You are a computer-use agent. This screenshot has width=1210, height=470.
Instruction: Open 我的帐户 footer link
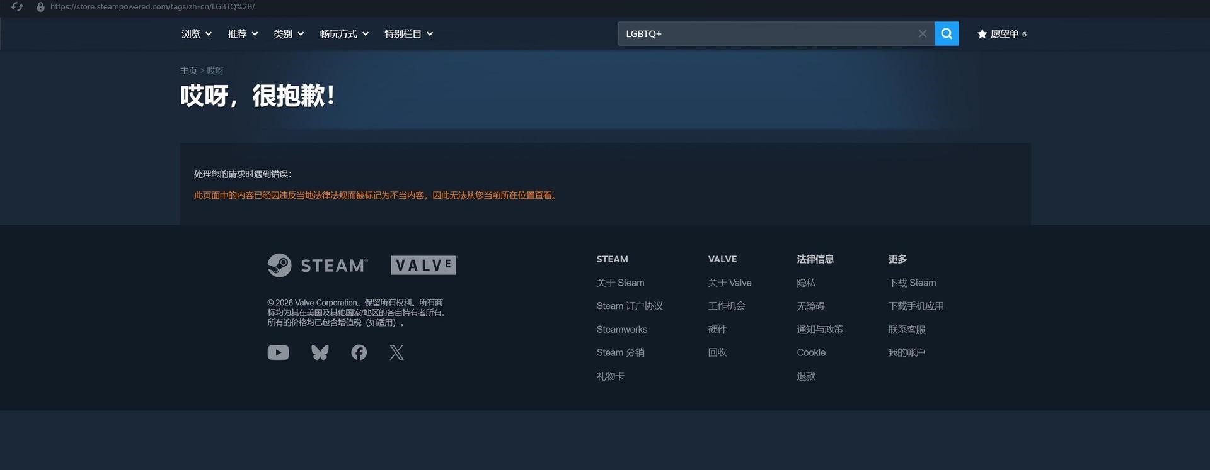pos(907,353)
